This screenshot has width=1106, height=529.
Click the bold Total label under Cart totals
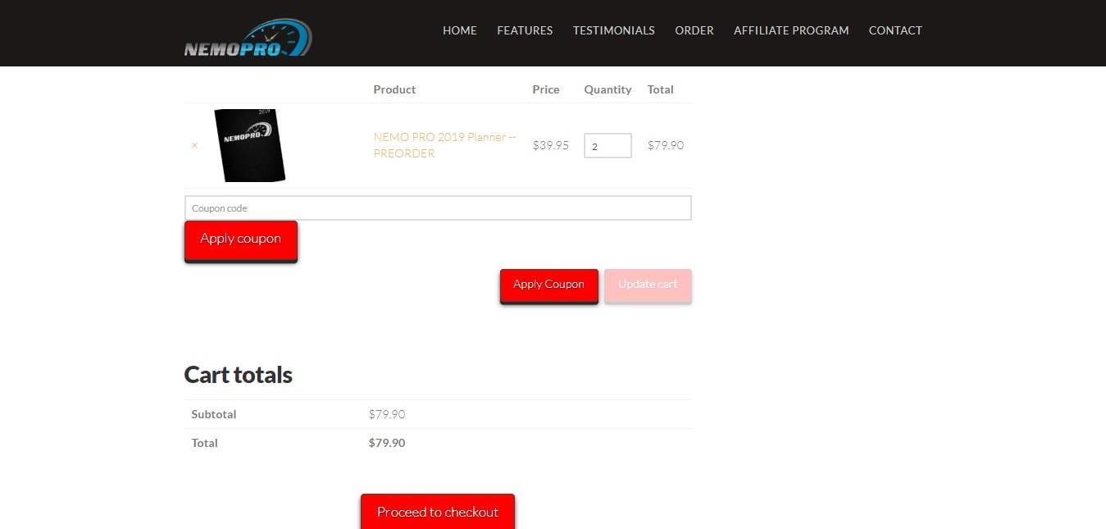coord(205,443)
